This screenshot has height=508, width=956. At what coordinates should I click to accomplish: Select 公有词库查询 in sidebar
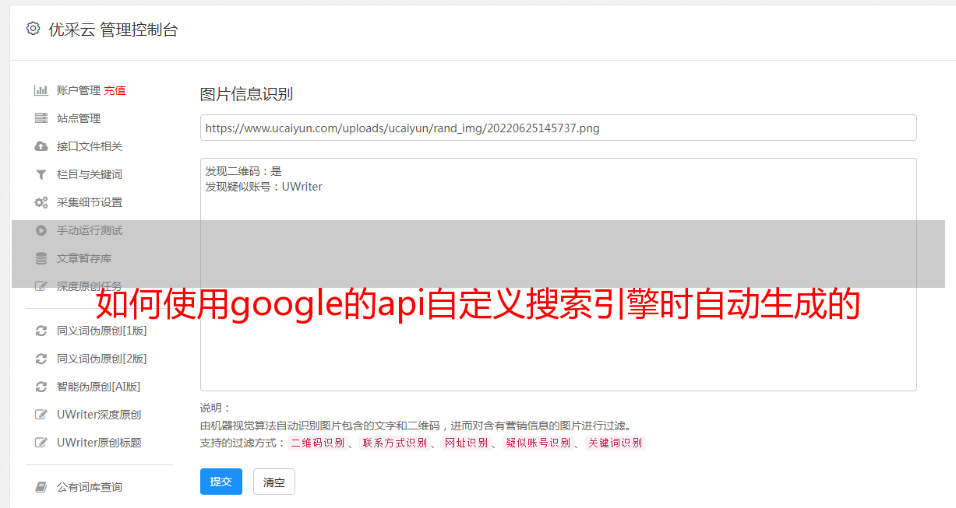point(90,487)
